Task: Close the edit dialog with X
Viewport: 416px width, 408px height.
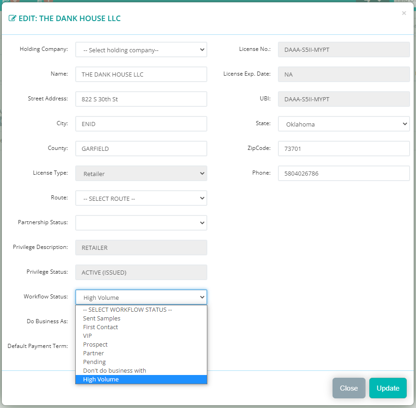Action: 404,13
